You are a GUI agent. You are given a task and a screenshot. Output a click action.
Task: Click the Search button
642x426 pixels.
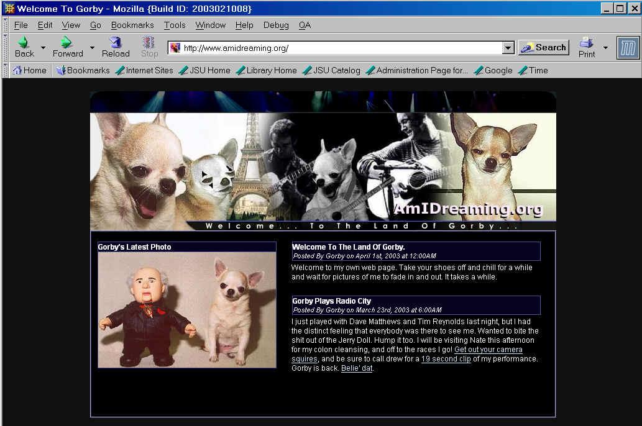click(544, 47)
